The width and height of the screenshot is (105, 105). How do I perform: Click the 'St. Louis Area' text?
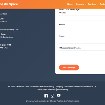point(6,37)
